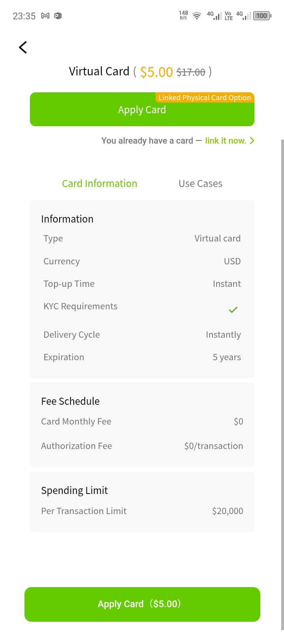Tap the page scrollbar on the right edge
The image size is (284, 636).
282,355
